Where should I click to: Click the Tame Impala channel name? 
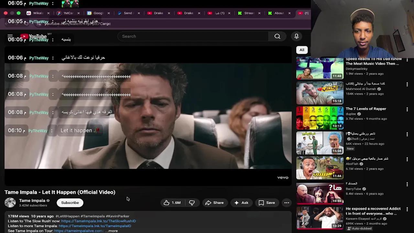pyautogui.click(x=32, y=200)
